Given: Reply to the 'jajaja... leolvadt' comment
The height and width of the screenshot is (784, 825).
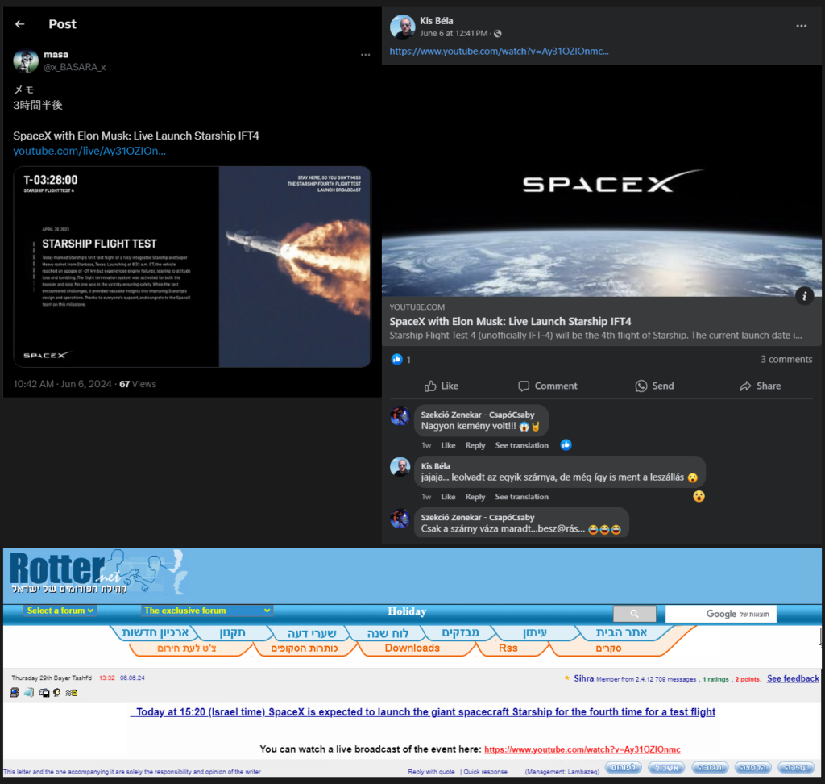Looking at the screenshot, I should [475, 497].
